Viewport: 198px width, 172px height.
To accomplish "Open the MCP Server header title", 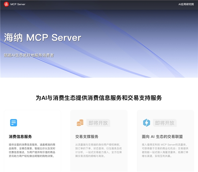I will coord(18,4).
